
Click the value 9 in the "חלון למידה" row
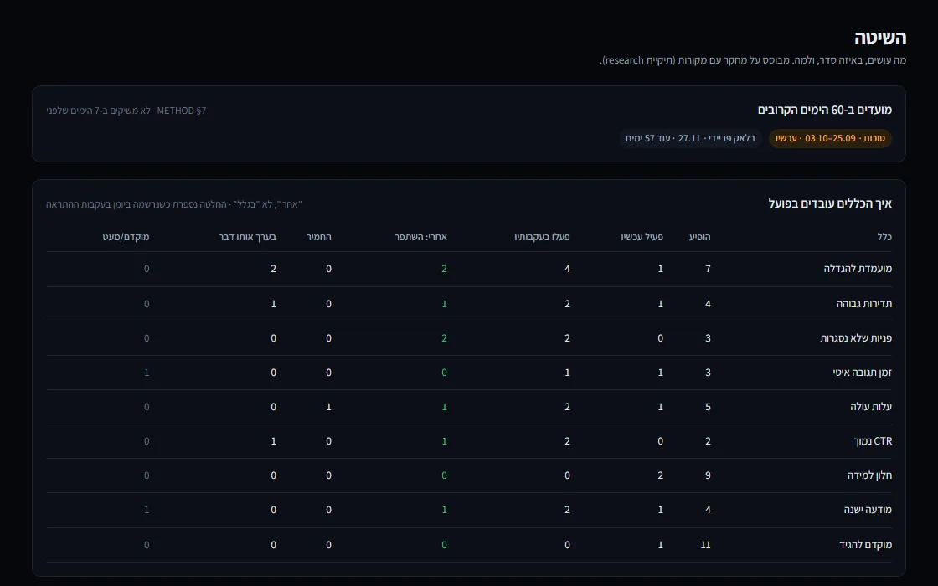click(708, 476)
